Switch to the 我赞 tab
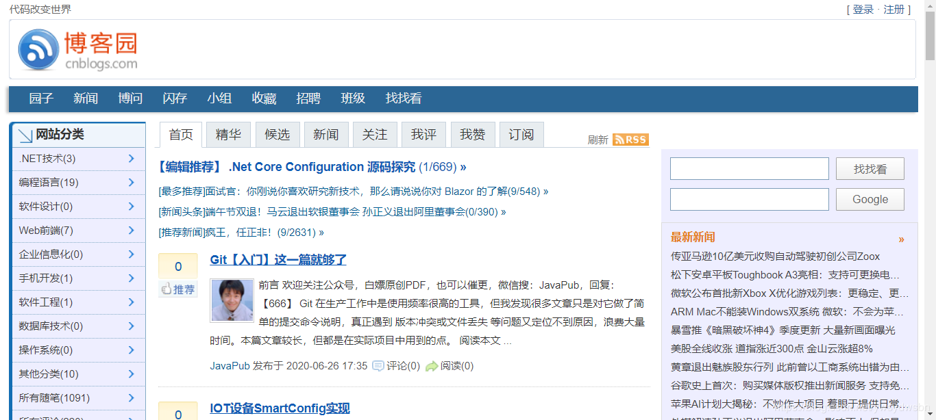Image resolution: width=936 pixels, height=420 pixels. (472, 135)
